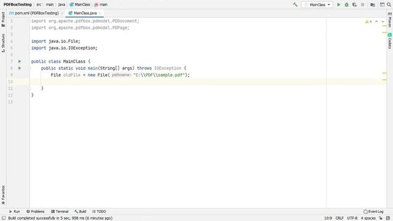The height and width of the screenshot is (221, 393).
Task: Open the Project tool window sidebar
Action: [3, 19]
